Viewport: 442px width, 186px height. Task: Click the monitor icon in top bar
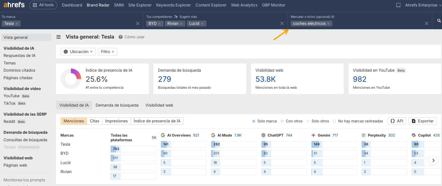(x=398, y=5)
